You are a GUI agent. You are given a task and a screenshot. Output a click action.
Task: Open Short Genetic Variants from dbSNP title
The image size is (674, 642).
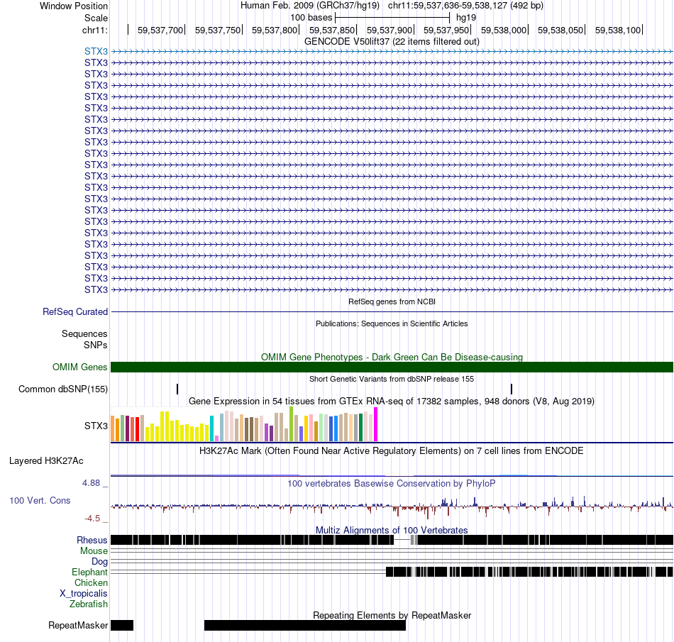click(392, 379)
